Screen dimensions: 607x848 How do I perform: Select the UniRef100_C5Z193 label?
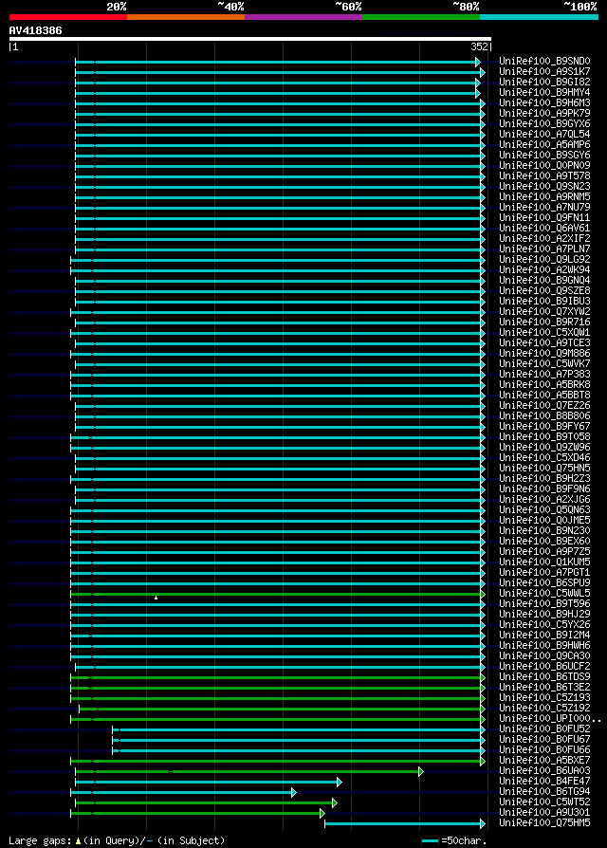(544, 697)
